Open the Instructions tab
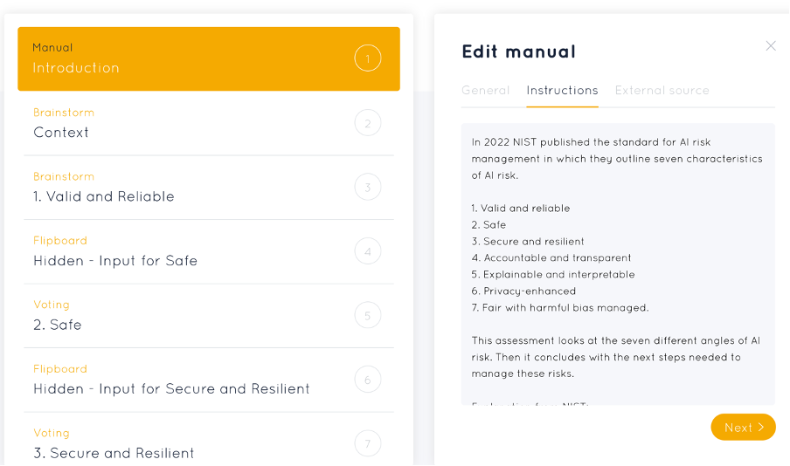 pyautogui.click(x=562, y=91)
